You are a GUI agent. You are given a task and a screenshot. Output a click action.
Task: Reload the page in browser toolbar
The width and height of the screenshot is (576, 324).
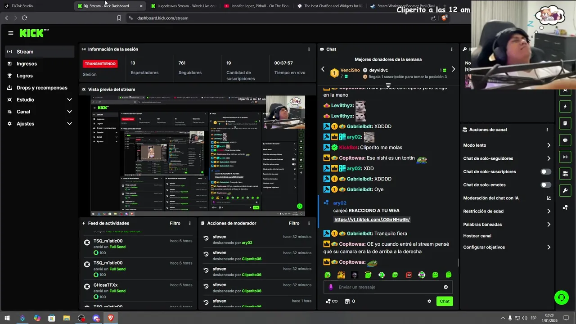click(24, 18)
